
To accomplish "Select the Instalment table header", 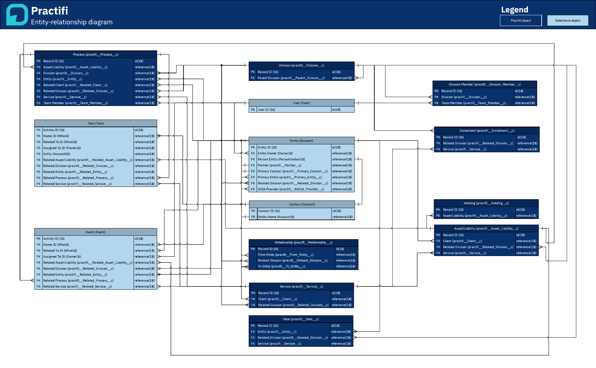I will (487, 131).
